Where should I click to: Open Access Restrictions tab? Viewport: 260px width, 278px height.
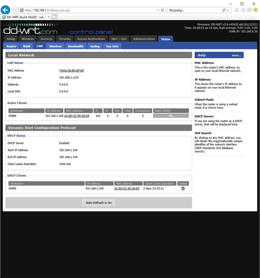click(91, 39)
